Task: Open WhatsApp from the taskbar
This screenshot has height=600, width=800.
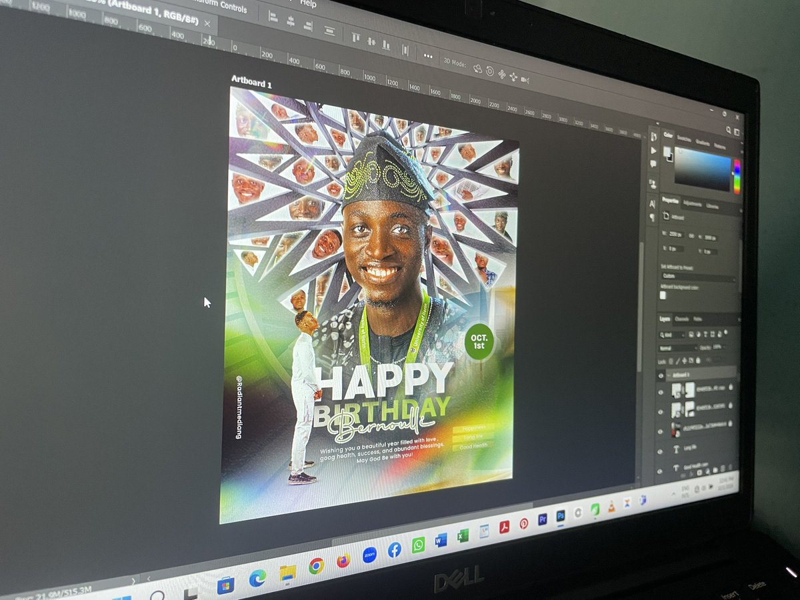Action: pyautogui.click(x=418, y=545)
